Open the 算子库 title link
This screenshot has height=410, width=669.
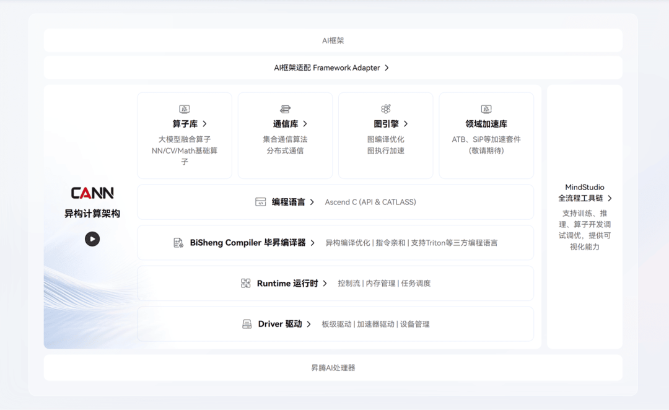[185, 124]
